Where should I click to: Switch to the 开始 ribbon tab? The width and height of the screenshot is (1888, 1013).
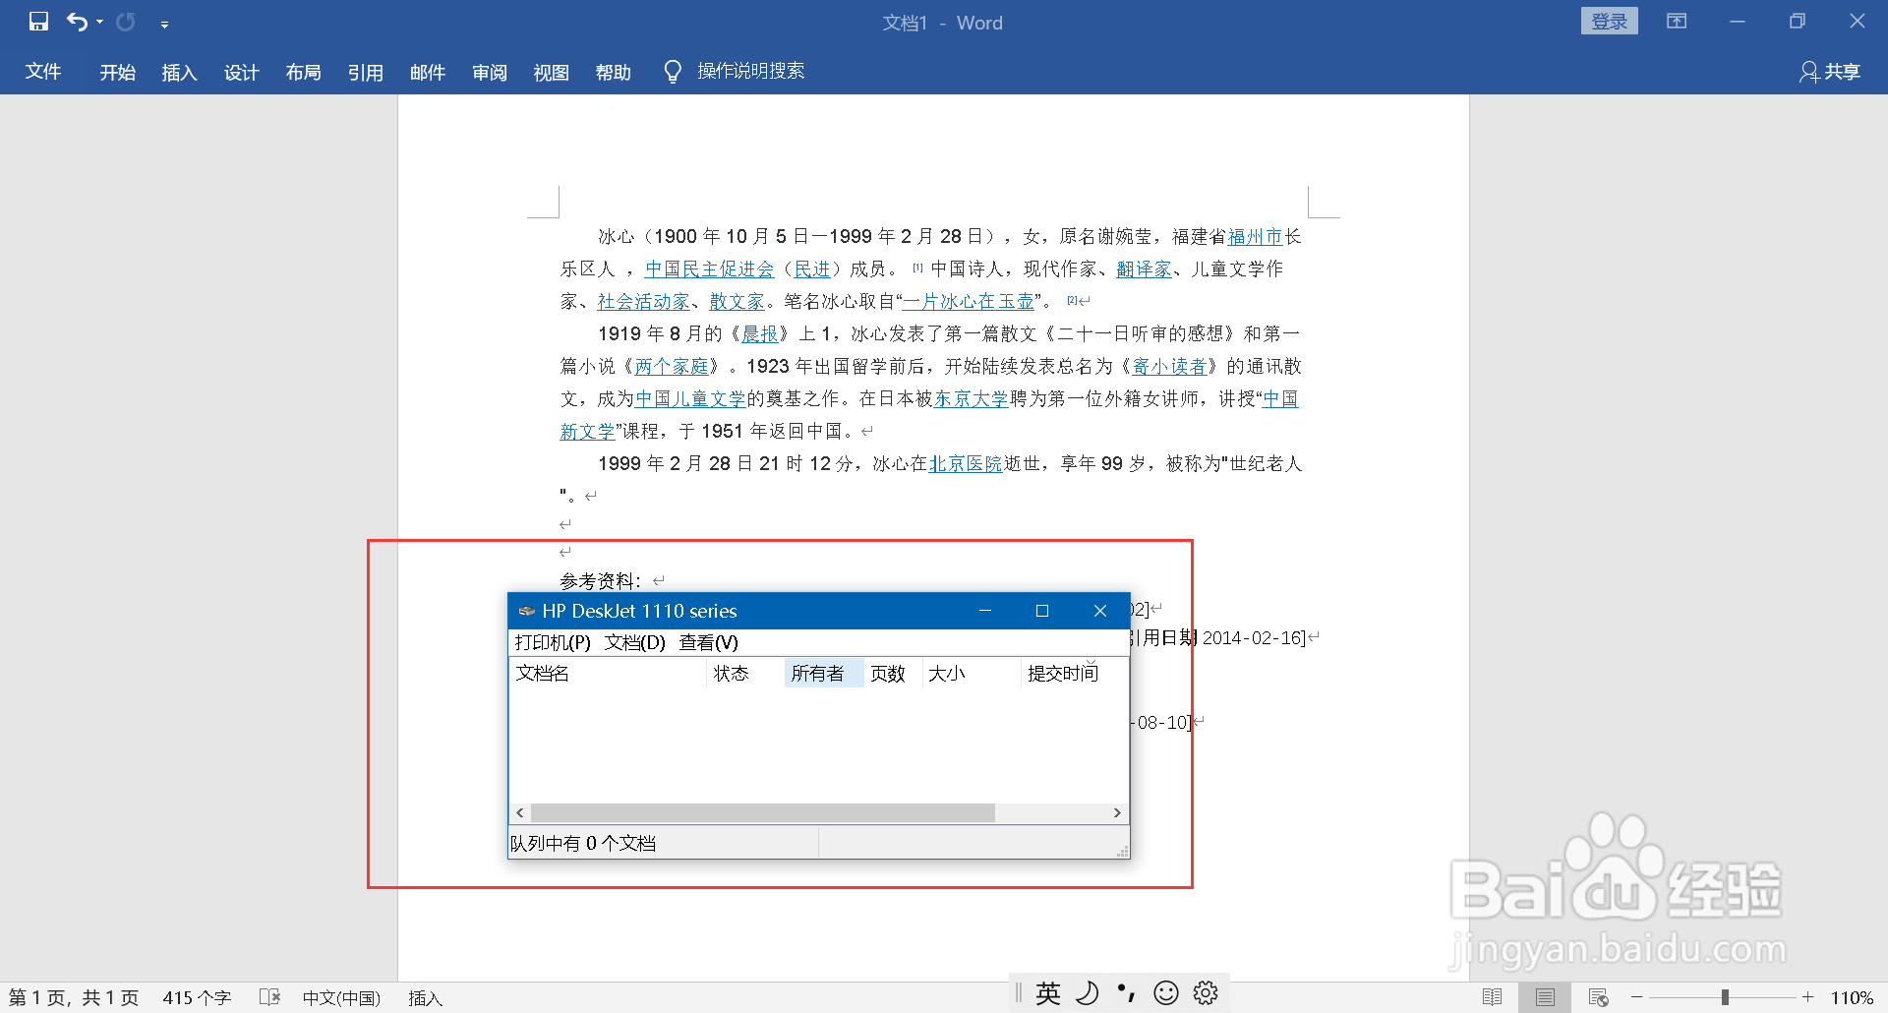point(118,72)
